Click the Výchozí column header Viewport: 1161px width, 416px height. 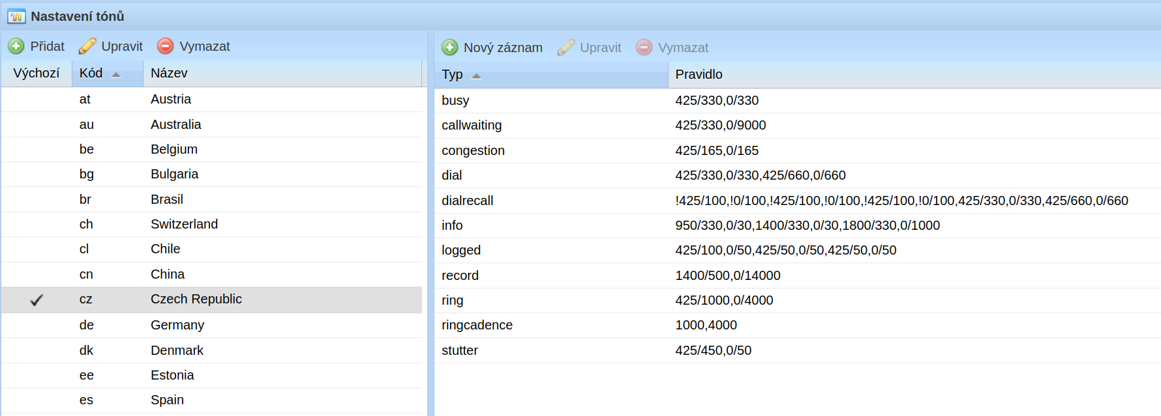point(37,74)
